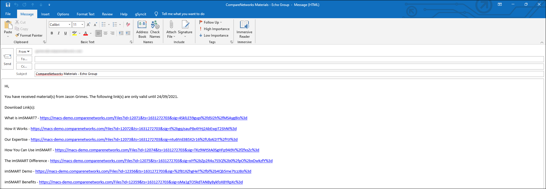
Task: Toggle bold formatting
Action: (x=52, y=33)
